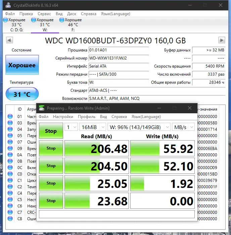
Task: Click status circle of attribute 01
Action: 10,116
